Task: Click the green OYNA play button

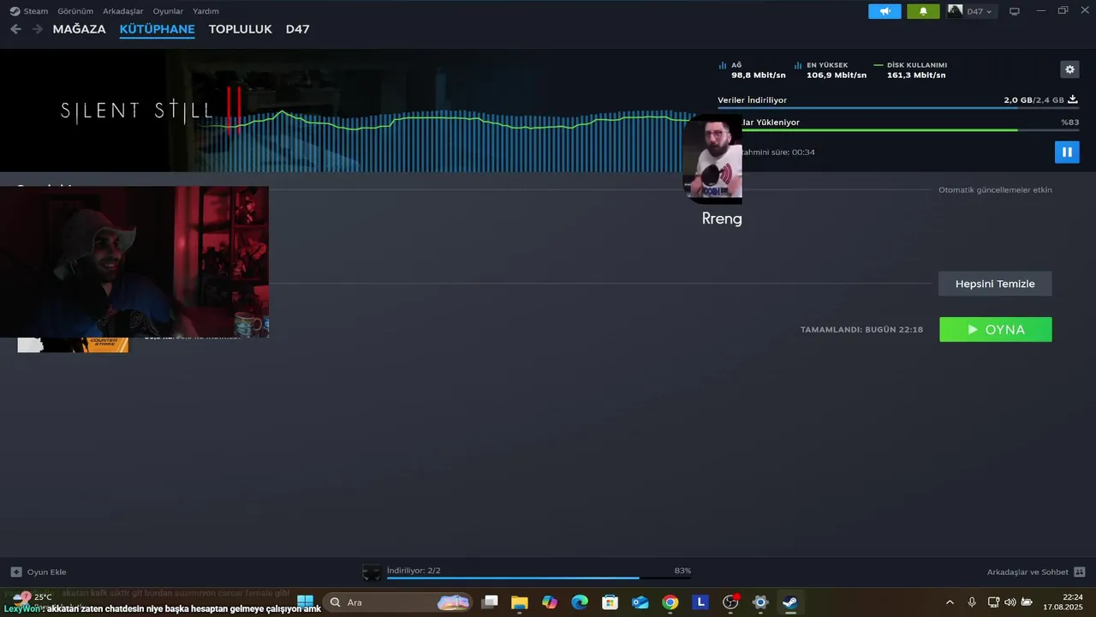Action: (996, 329)
